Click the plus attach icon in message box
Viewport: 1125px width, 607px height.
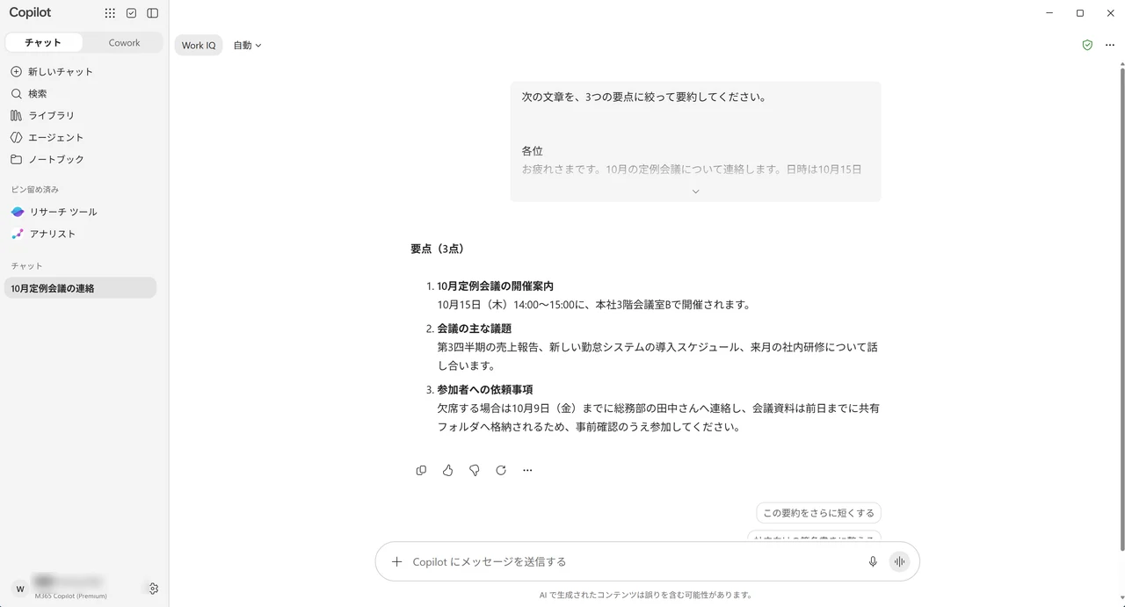(x=396, y=561)
